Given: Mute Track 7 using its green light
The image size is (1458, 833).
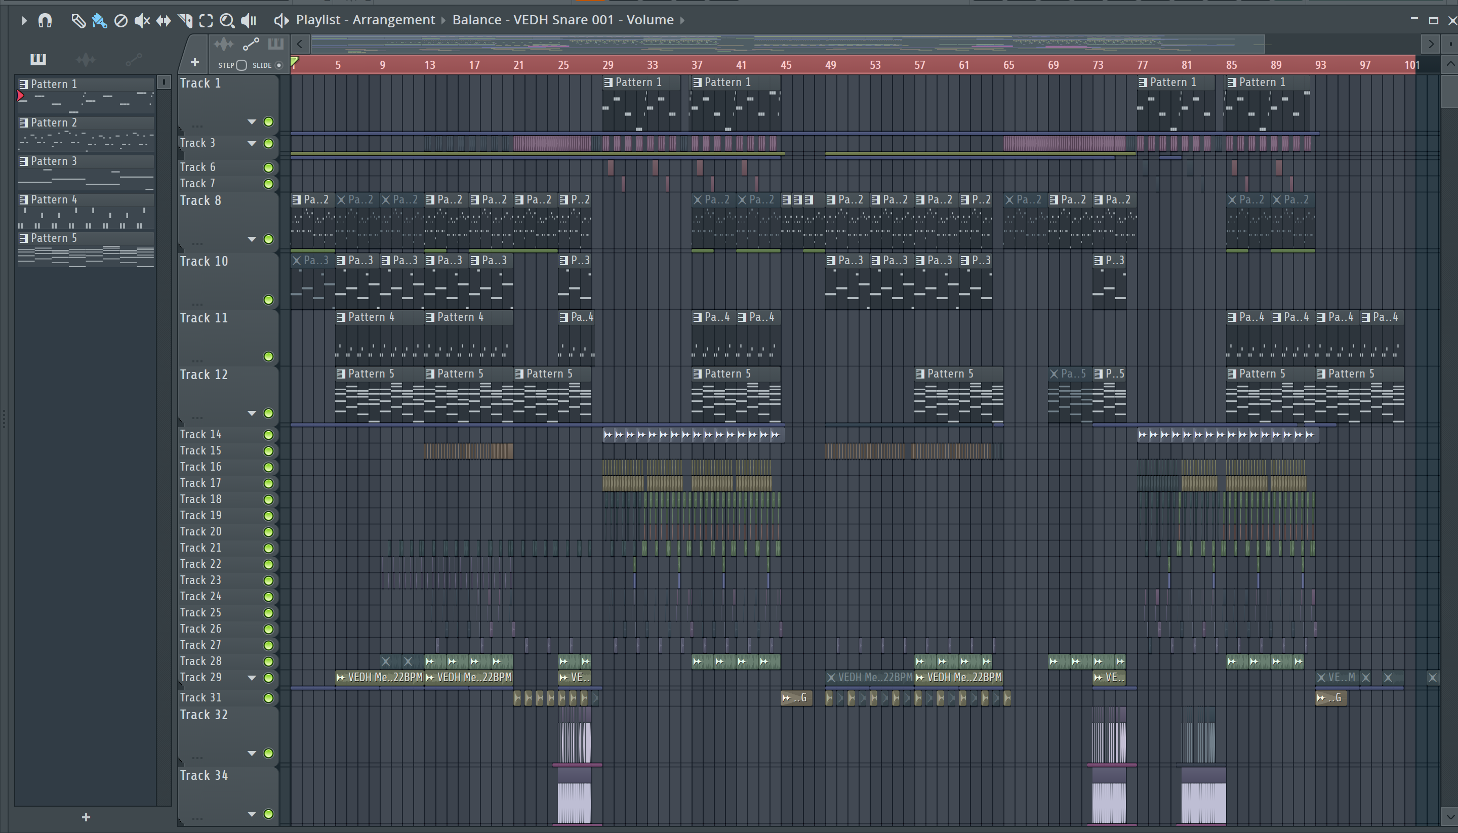Looking at the screenshot, I should (x=268, y=184).
